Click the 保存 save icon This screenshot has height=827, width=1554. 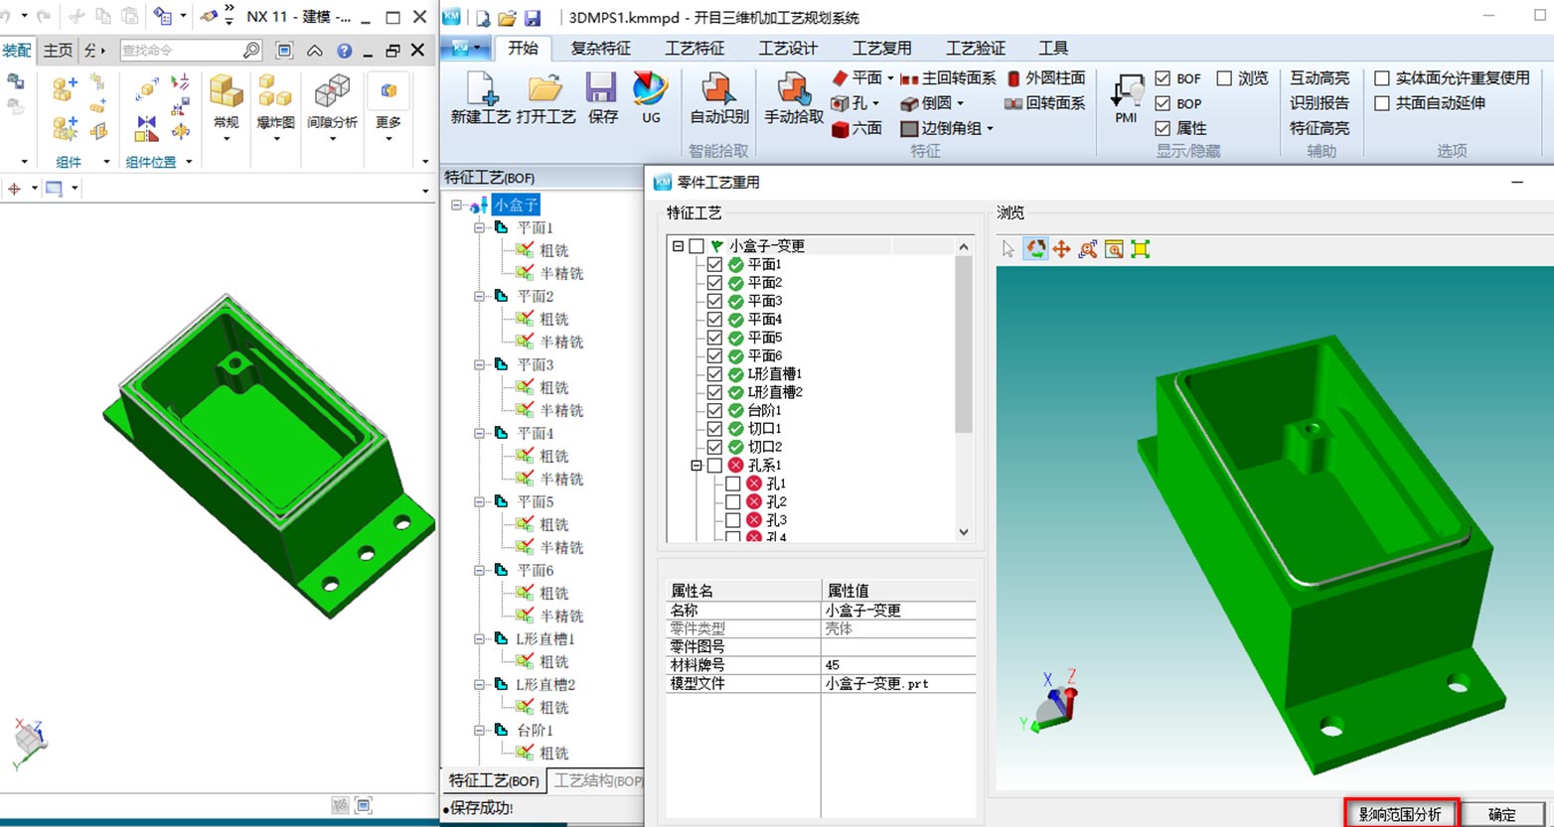tap(602, 97)
